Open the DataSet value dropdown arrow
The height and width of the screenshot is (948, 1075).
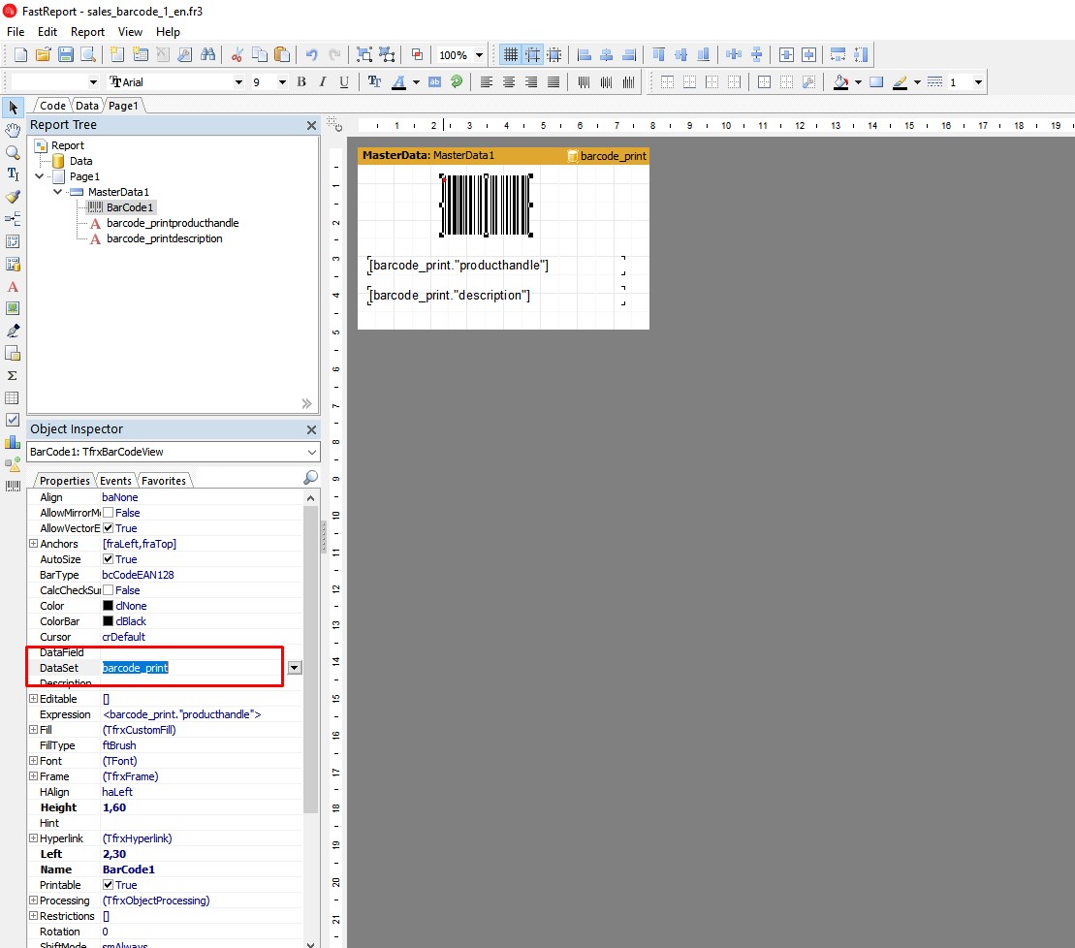(295, 668)
